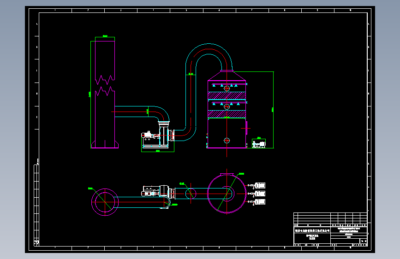Select the conical top of the scrubber tower

click(227, 76)
